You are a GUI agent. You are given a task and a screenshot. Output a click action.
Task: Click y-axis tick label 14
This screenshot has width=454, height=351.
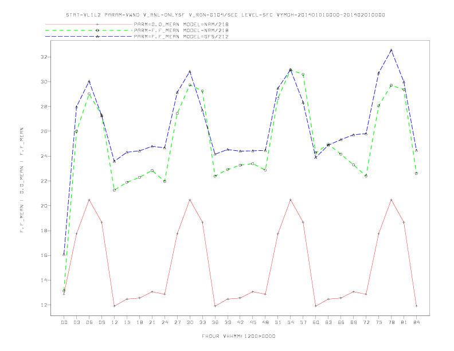[x=44, y=280]
